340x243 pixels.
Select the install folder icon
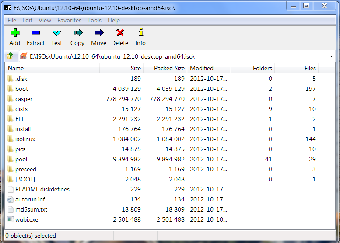tap(10, 129)
